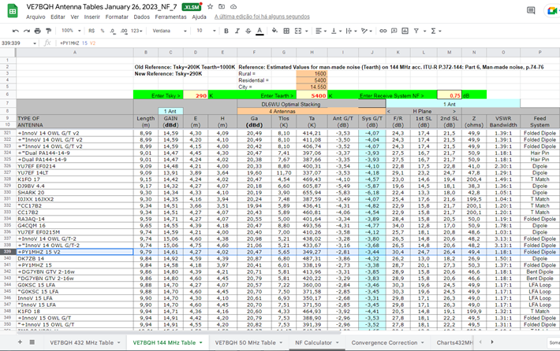The height and width of the screenshot is (351, 560).
Task: Open the Ferramentas menu
Action: pos(170,17)
